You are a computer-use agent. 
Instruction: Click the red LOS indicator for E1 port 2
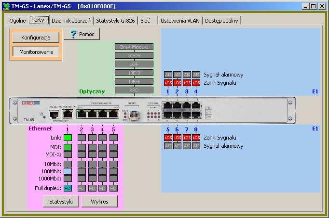pyautogui.click(x=178, y=83)
